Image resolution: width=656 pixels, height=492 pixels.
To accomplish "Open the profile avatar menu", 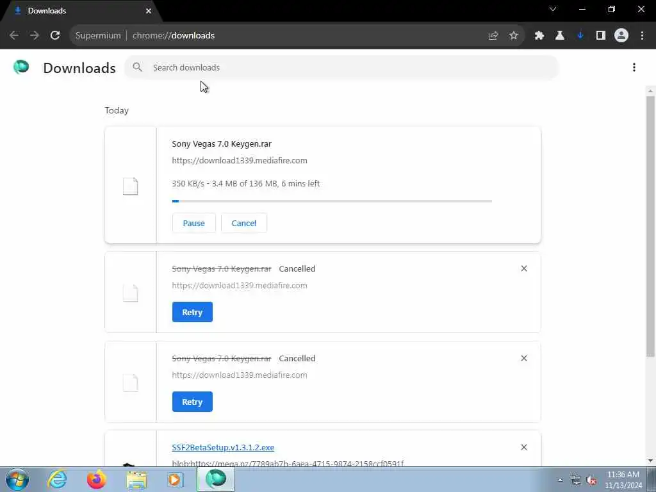I will [621, 36].
